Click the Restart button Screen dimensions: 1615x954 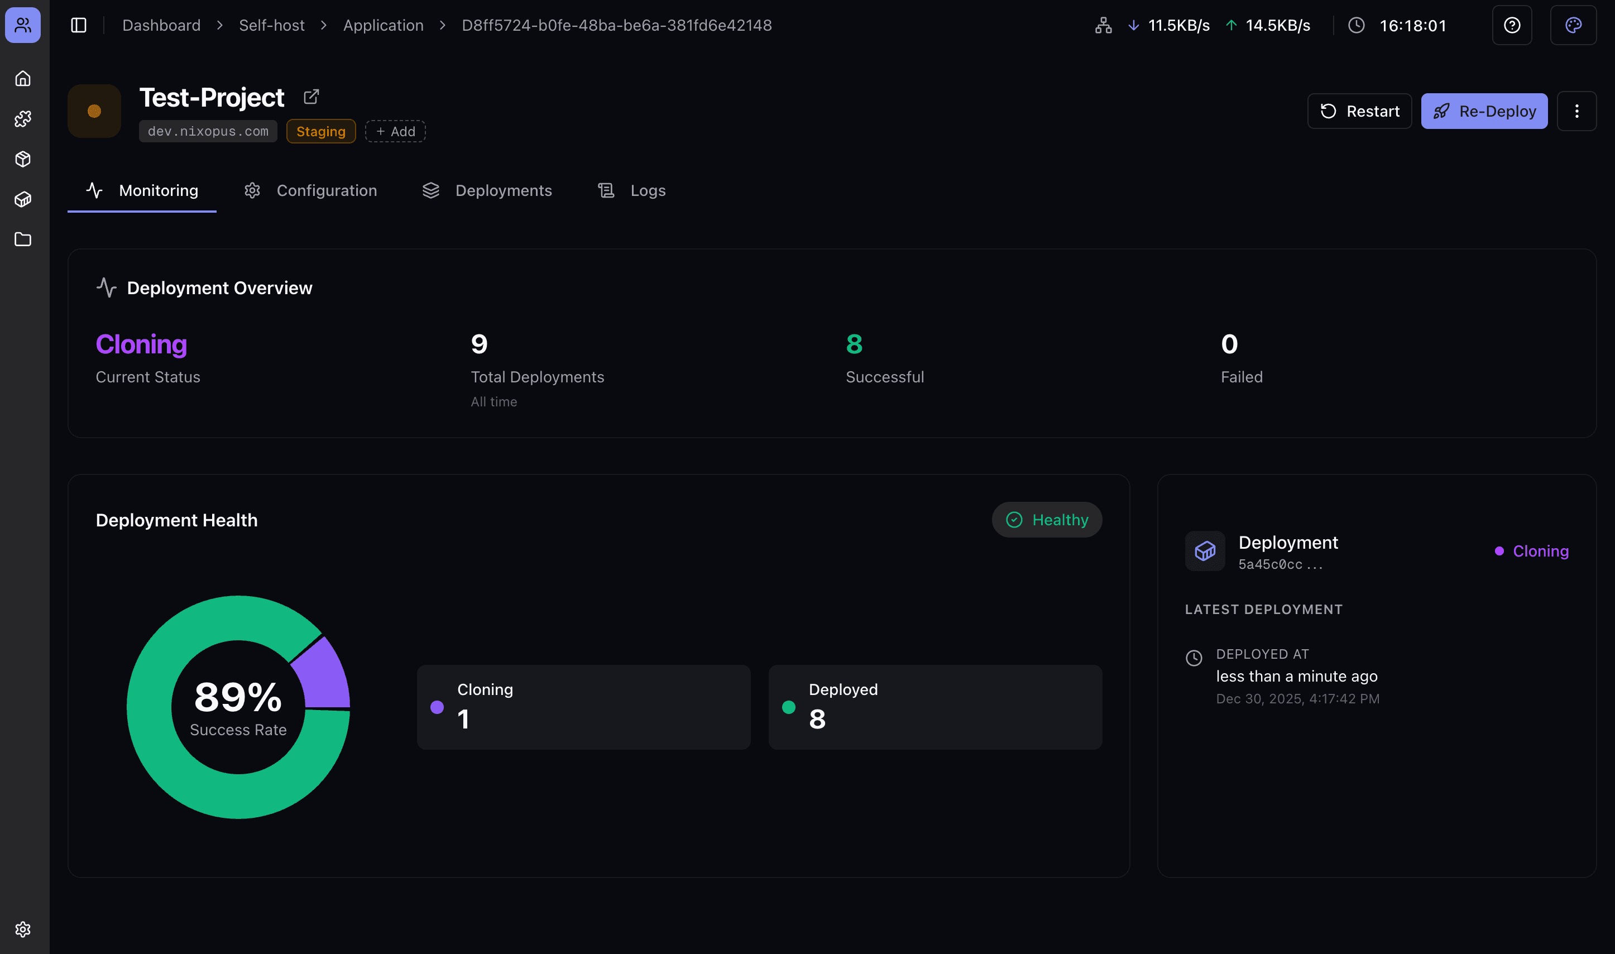(1359, 111)
